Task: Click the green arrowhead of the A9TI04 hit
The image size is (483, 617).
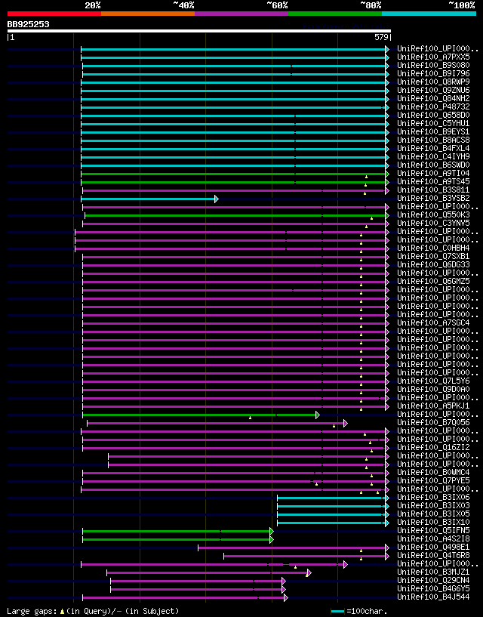Action: pyautogui.click(x=387, y=174)
